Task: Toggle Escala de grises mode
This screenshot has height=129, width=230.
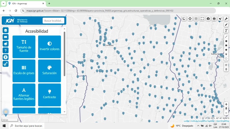Action: coord(24,71)
